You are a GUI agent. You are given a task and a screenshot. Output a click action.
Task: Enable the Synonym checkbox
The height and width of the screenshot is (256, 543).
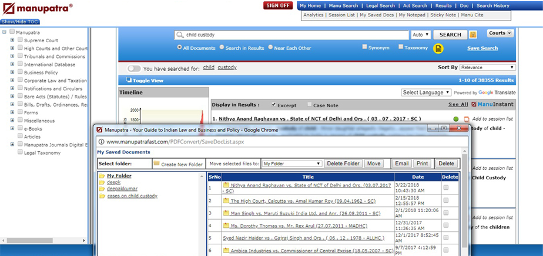click(364, 47)
